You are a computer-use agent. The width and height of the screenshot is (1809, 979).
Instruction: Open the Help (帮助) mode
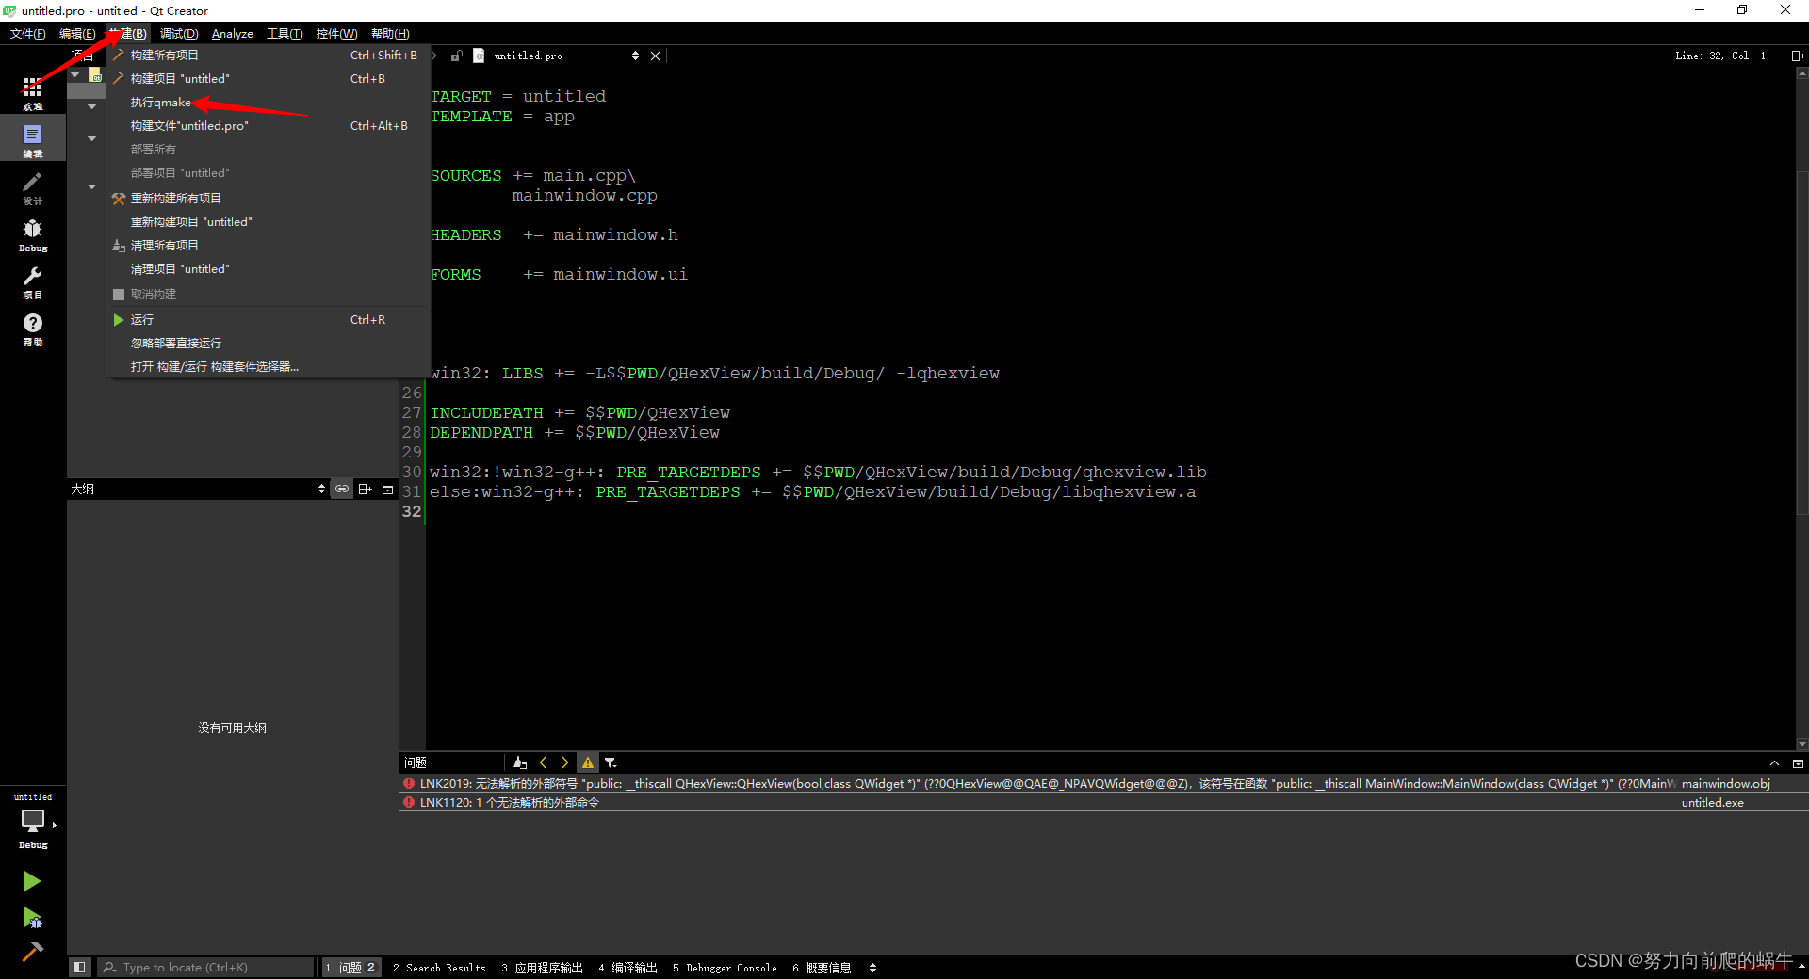[33, 329]
